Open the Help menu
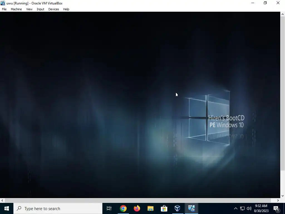 pyautogui.click(x=66, y=9)
